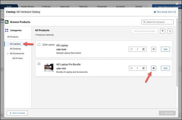Select the Rejected status stage
This screenshot has height=120, width=182.
click(x=83, y=7)
